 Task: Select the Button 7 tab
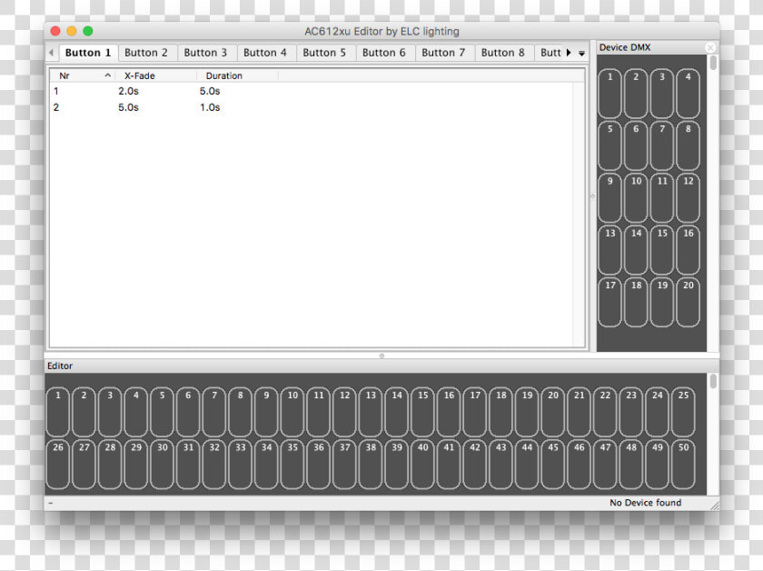[443, 53]
